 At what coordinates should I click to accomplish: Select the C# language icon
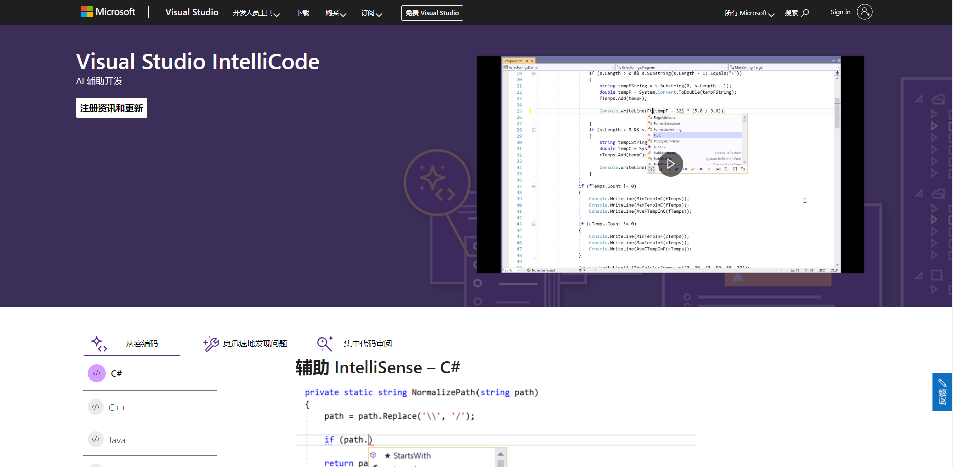coord(96,373)
